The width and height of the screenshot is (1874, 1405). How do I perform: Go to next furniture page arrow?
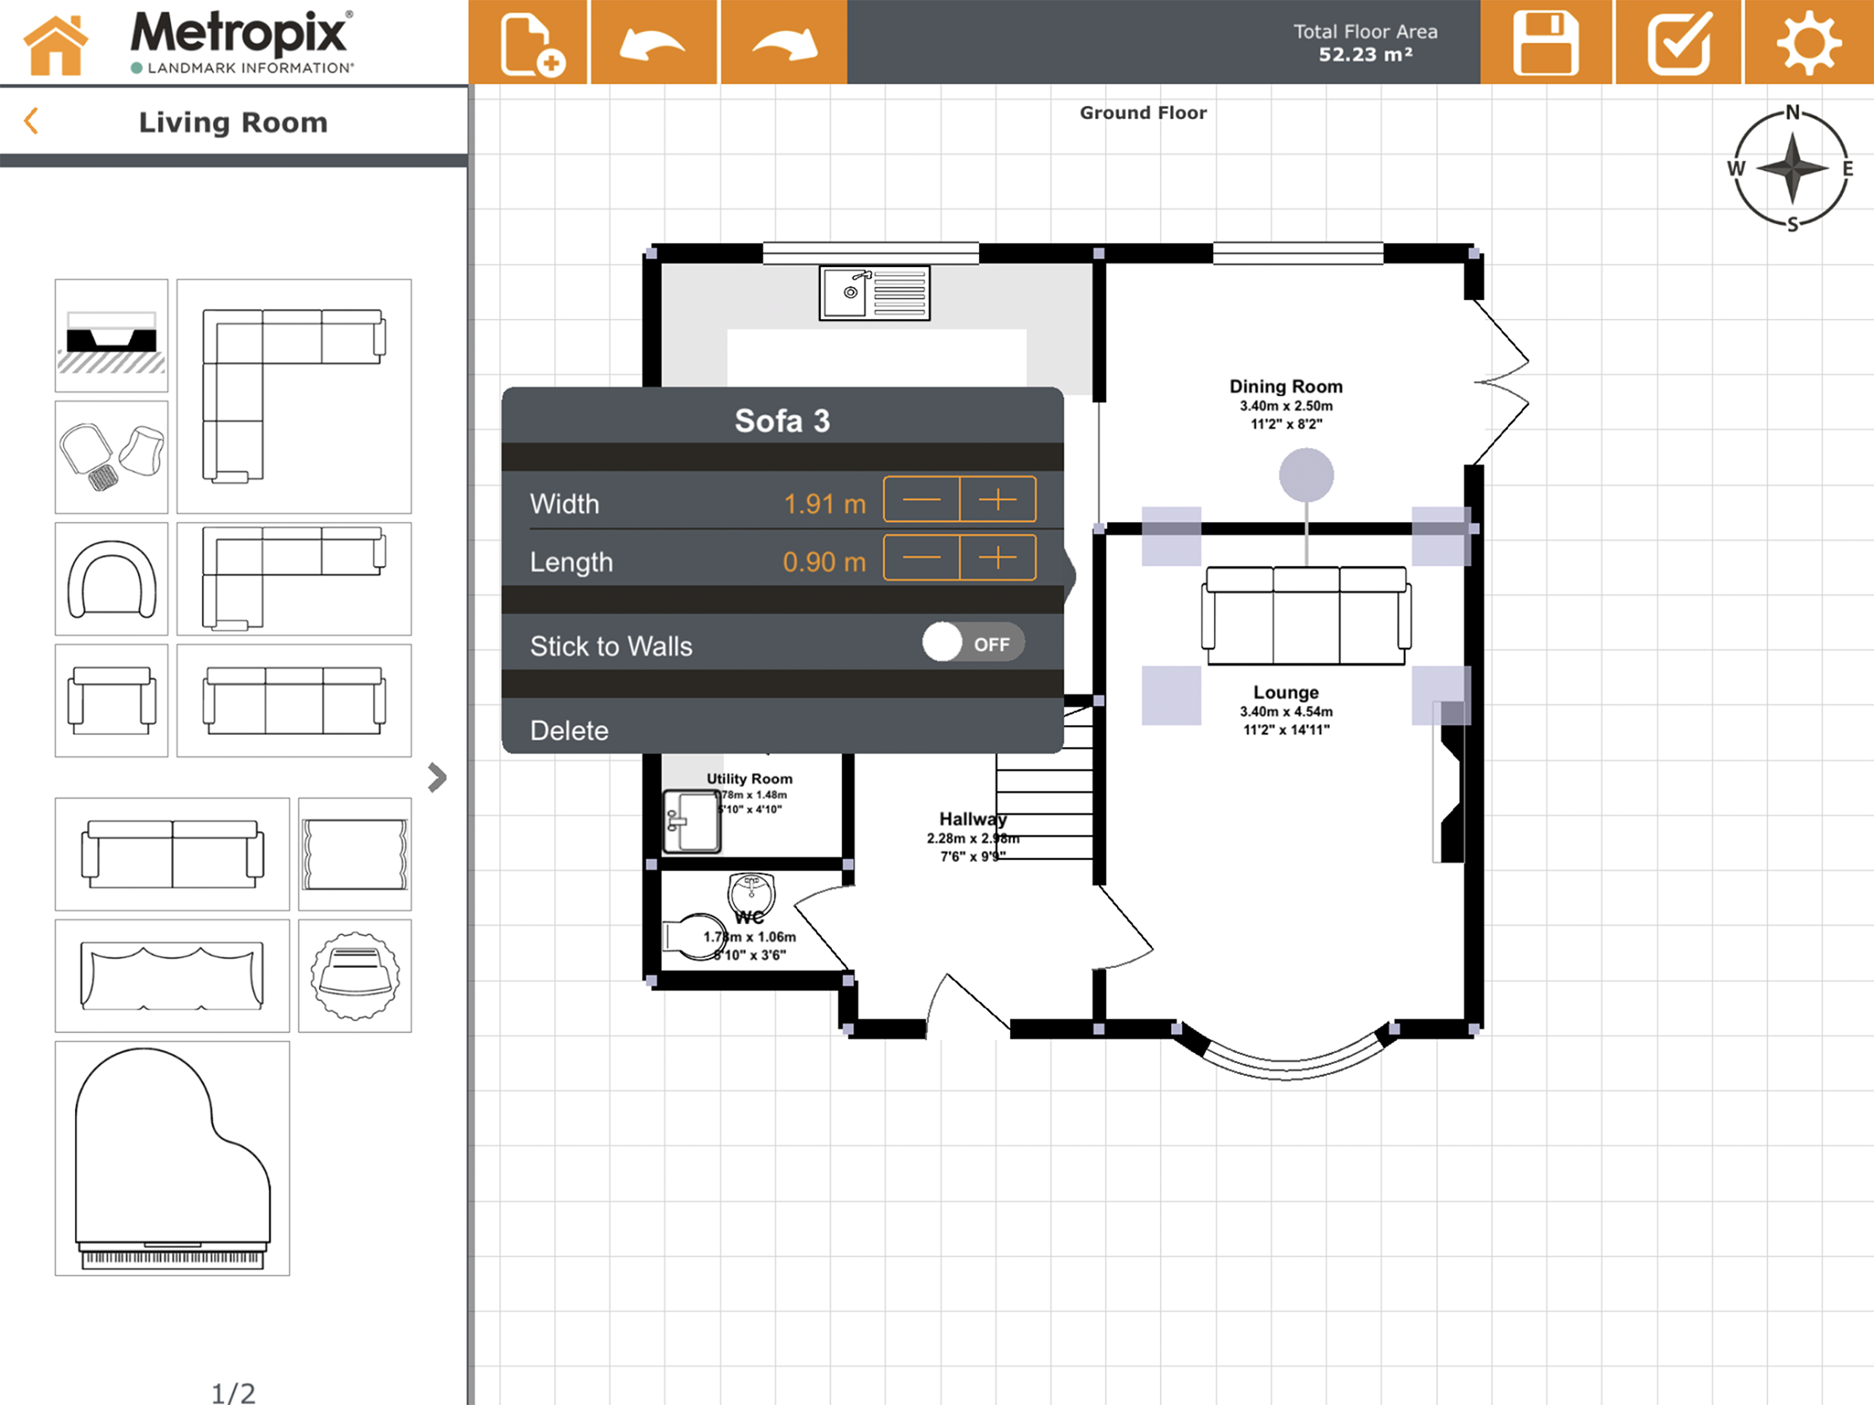tap(437, 778)
